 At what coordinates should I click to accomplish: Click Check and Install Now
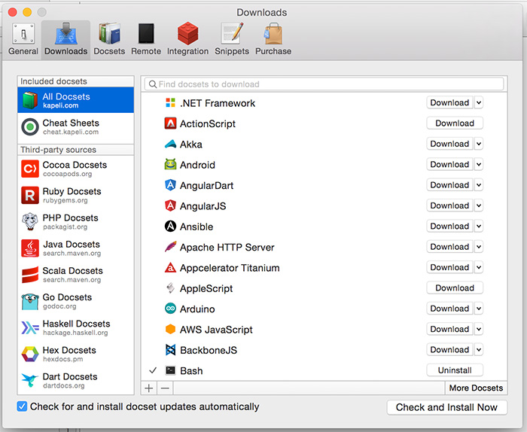tap(446, 407)
